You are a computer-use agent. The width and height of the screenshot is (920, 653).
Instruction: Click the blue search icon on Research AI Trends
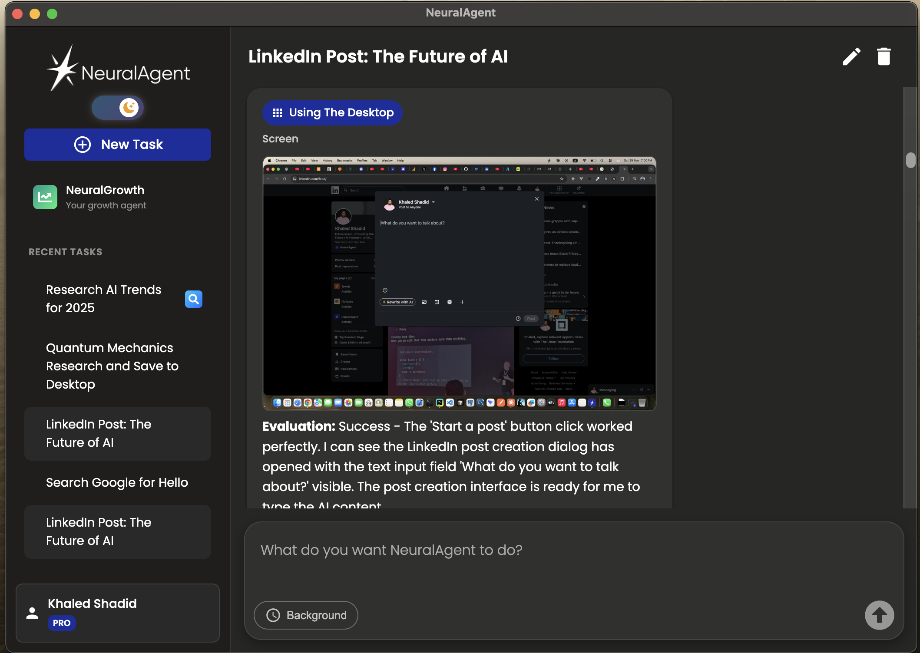(194, 299)
